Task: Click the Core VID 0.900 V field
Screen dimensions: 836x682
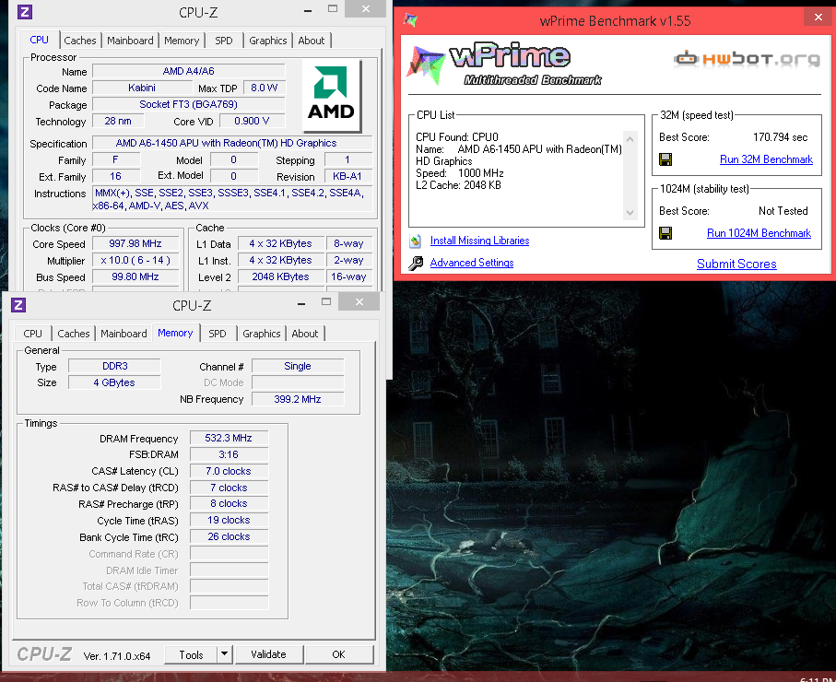Action: 253,121
